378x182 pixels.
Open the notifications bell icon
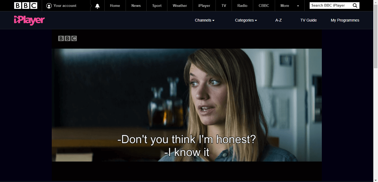[97, 6]
